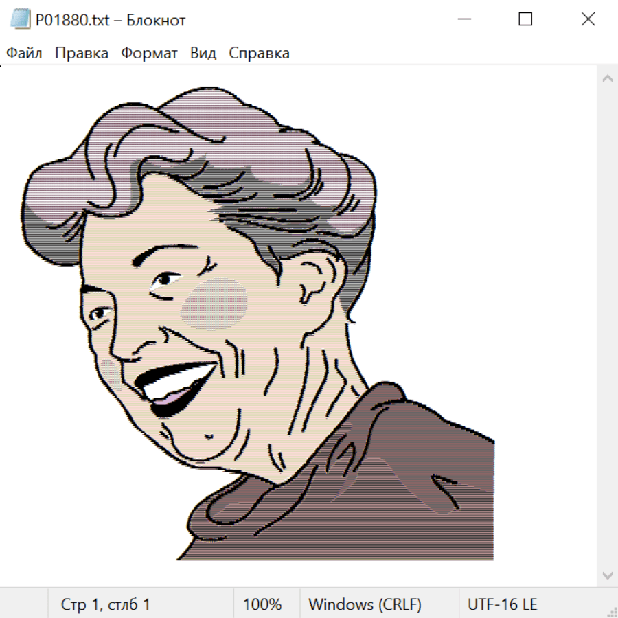The image size is (618, 618).
Task: Maximize the Блокнот window
Action: coord(525,19)
